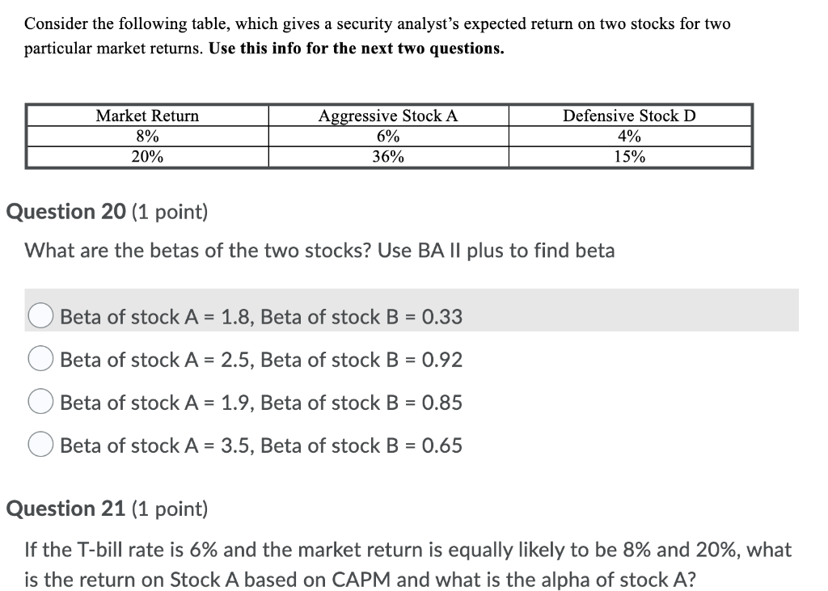Click the 8% market return cell
This screenshot has height=591, width=828.
(x=147, y=136)
